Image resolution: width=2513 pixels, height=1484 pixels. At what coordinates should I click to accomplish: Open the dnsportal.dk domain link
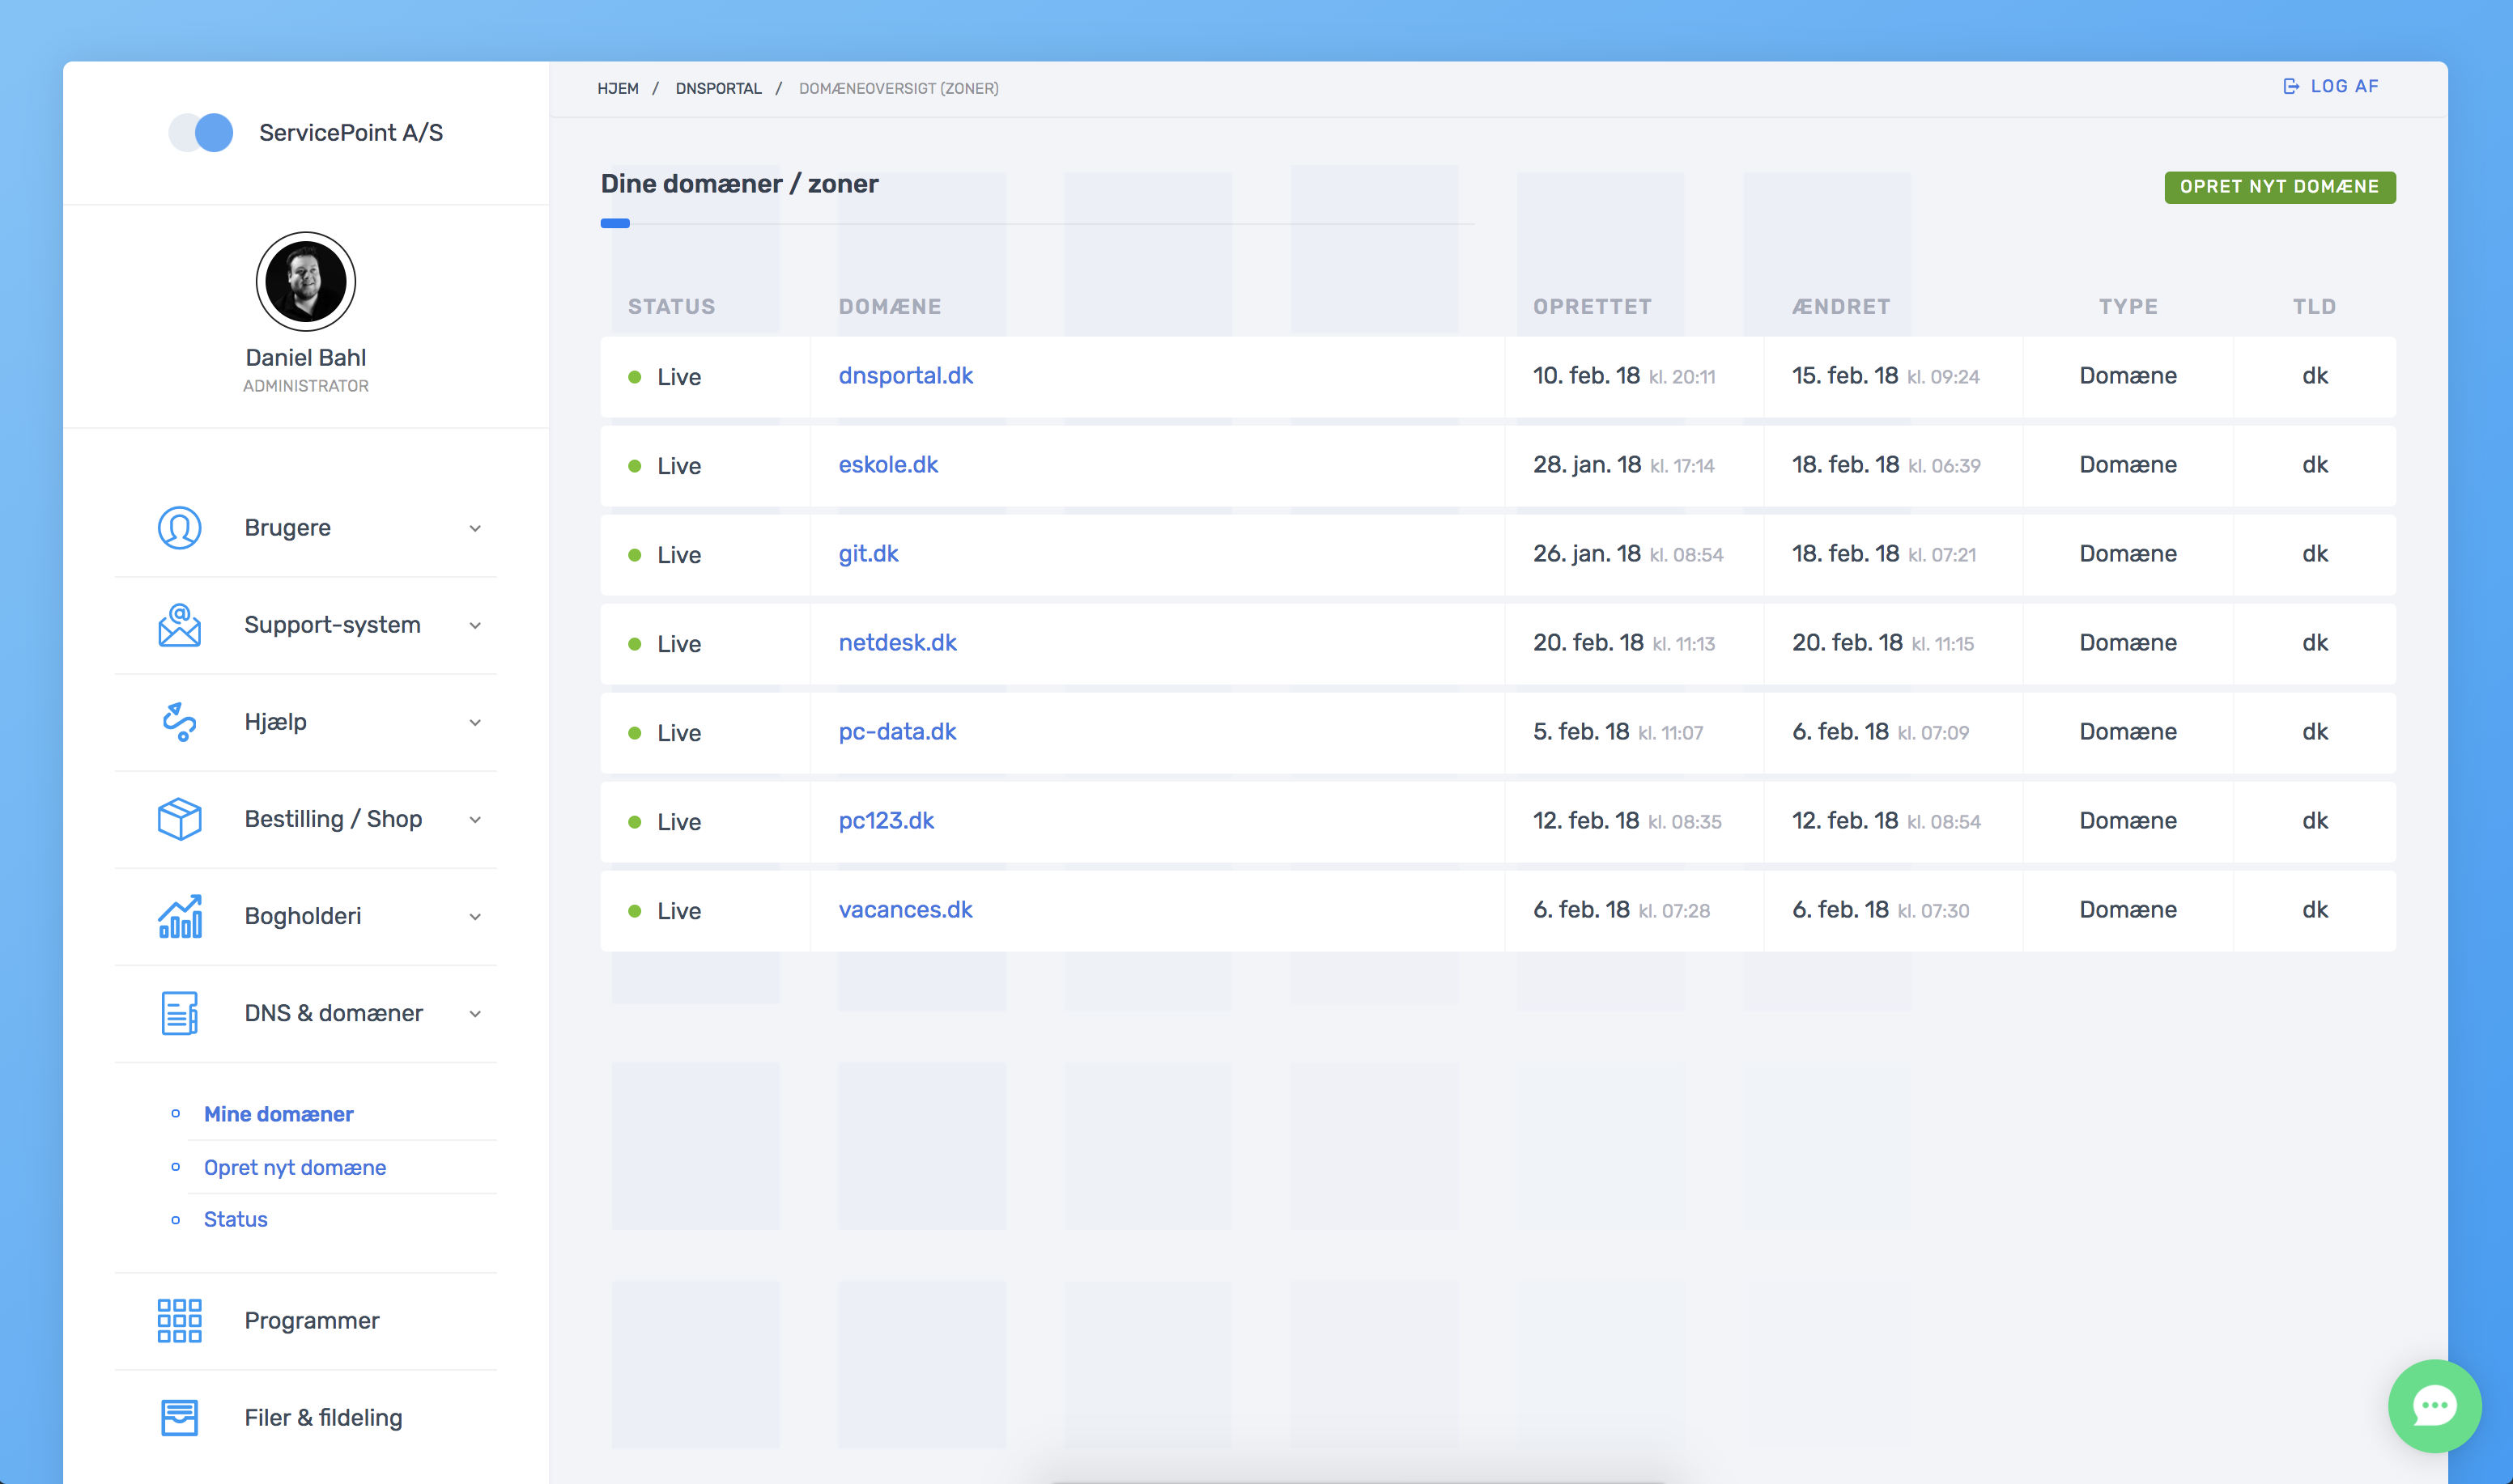[904, 376]
